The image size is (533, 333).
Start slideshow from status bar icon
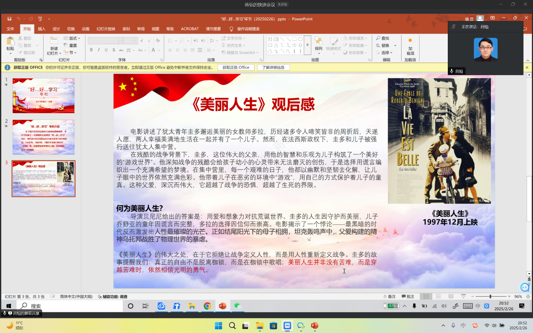[463, 296]
